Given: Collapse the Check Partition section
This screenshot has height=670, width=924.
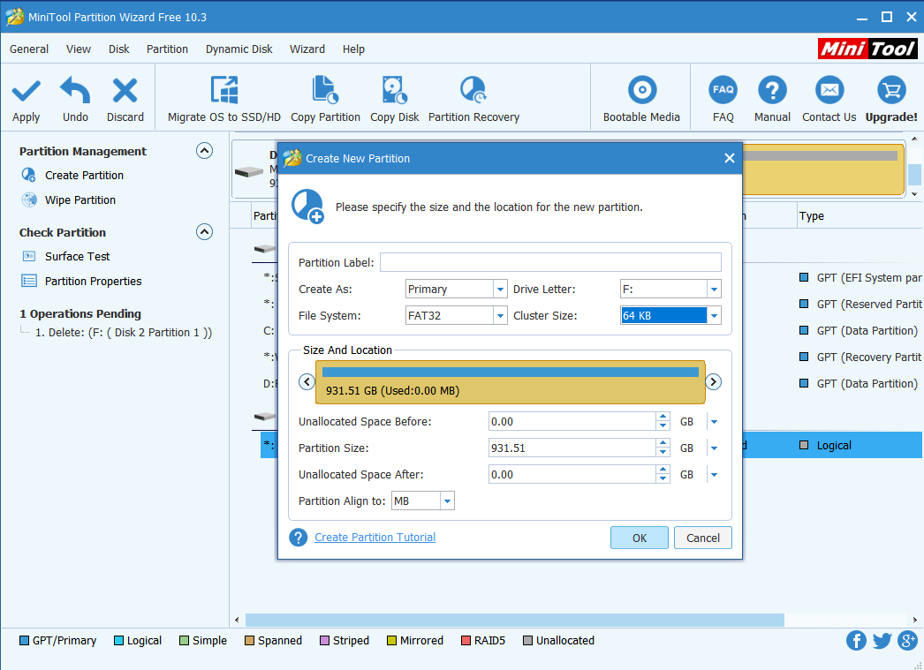Looking at the screenshot, I should click(204, 232).
